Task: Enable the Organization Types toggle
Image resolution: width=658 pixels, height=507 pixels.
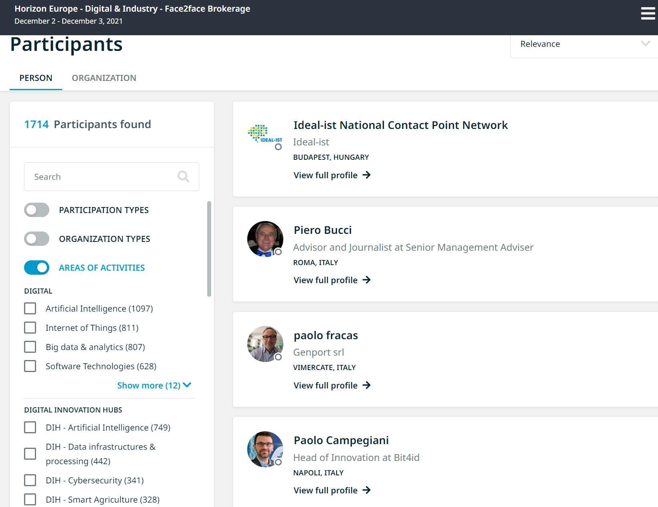Action: coord(37,239)
